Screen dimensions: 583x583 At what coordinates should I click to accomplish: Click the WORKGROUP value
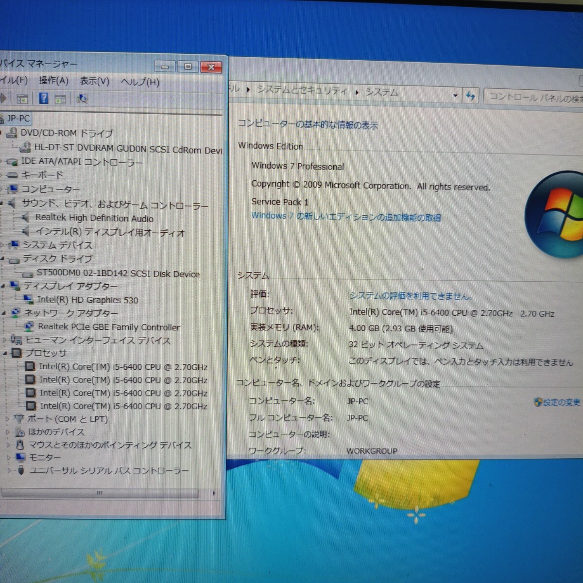pos(371,451)
